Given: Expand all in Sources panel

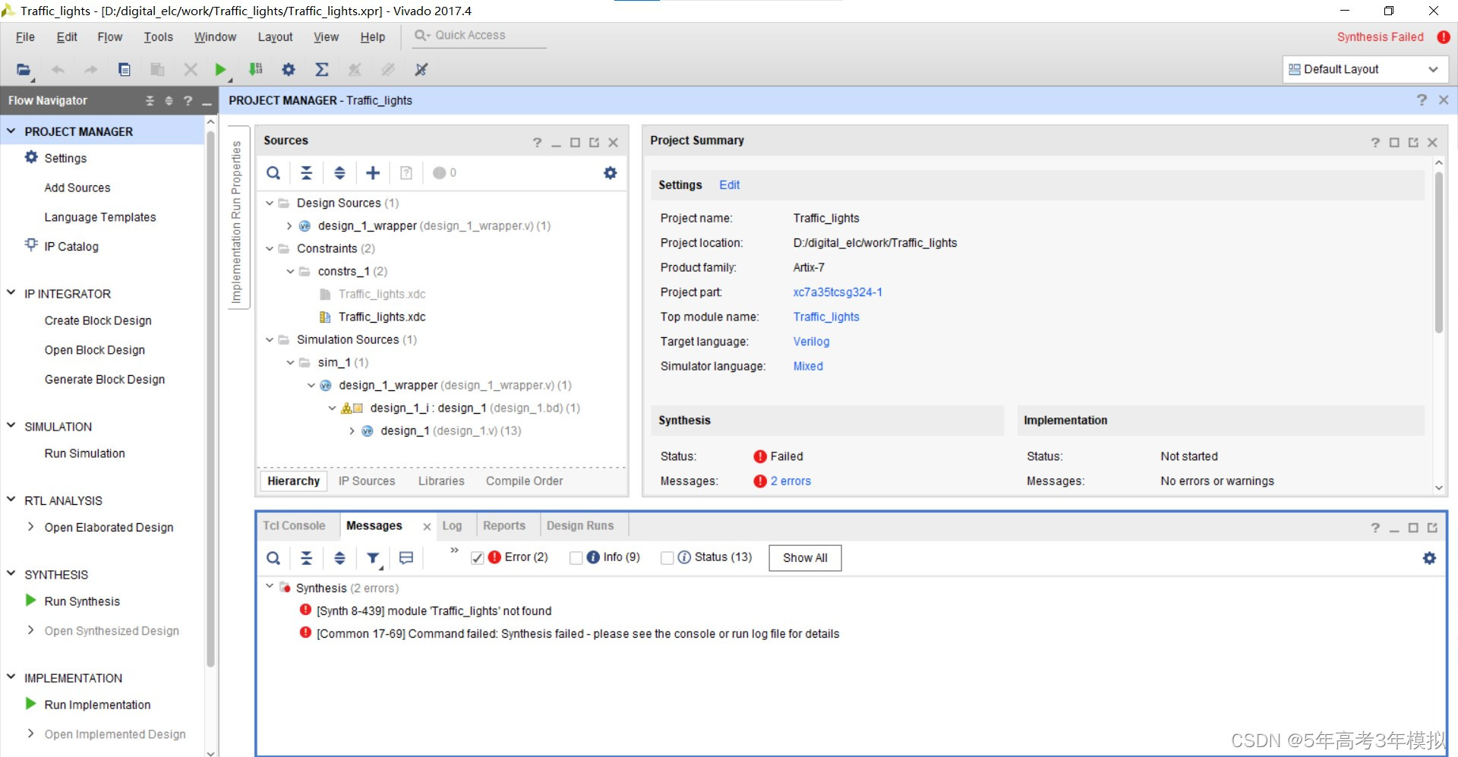Looking at the screenshot, I should tap(339, 173).
